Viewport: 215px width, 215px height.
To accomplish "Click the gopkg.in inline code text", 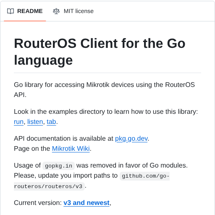I will coord(58,166).
